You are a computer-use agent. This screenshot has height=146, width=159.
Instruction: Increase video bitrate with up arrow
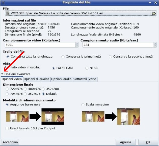click(x=77, y=44)
